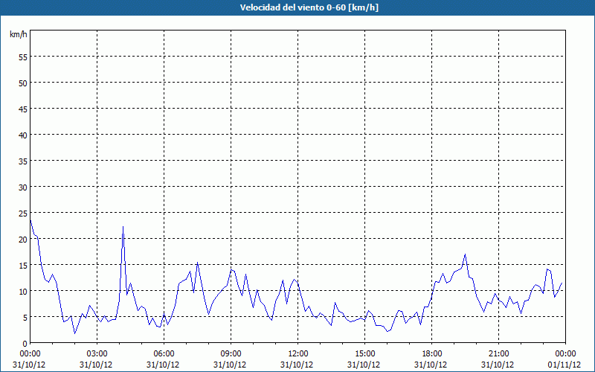Click the x-axis time label 06:00

[x=164, y=354]
